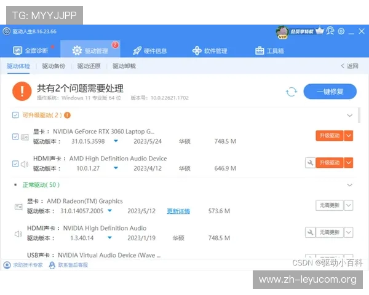Click the refresh scan icon
The image size is (369, 295).
pyautogui.click(x=292, y=92)
